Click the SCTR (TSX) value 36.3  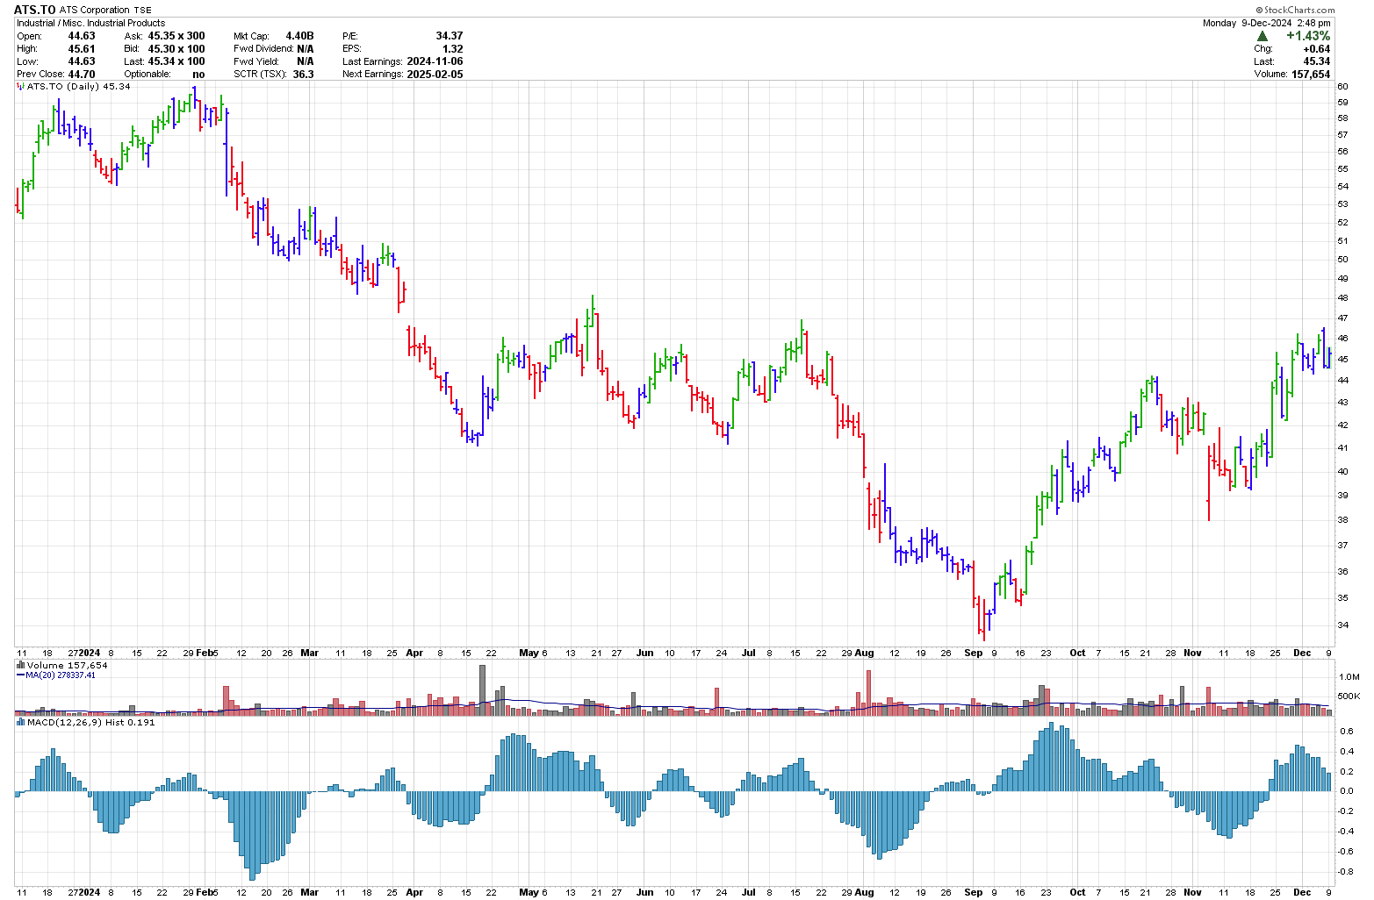tap(303, 75)
